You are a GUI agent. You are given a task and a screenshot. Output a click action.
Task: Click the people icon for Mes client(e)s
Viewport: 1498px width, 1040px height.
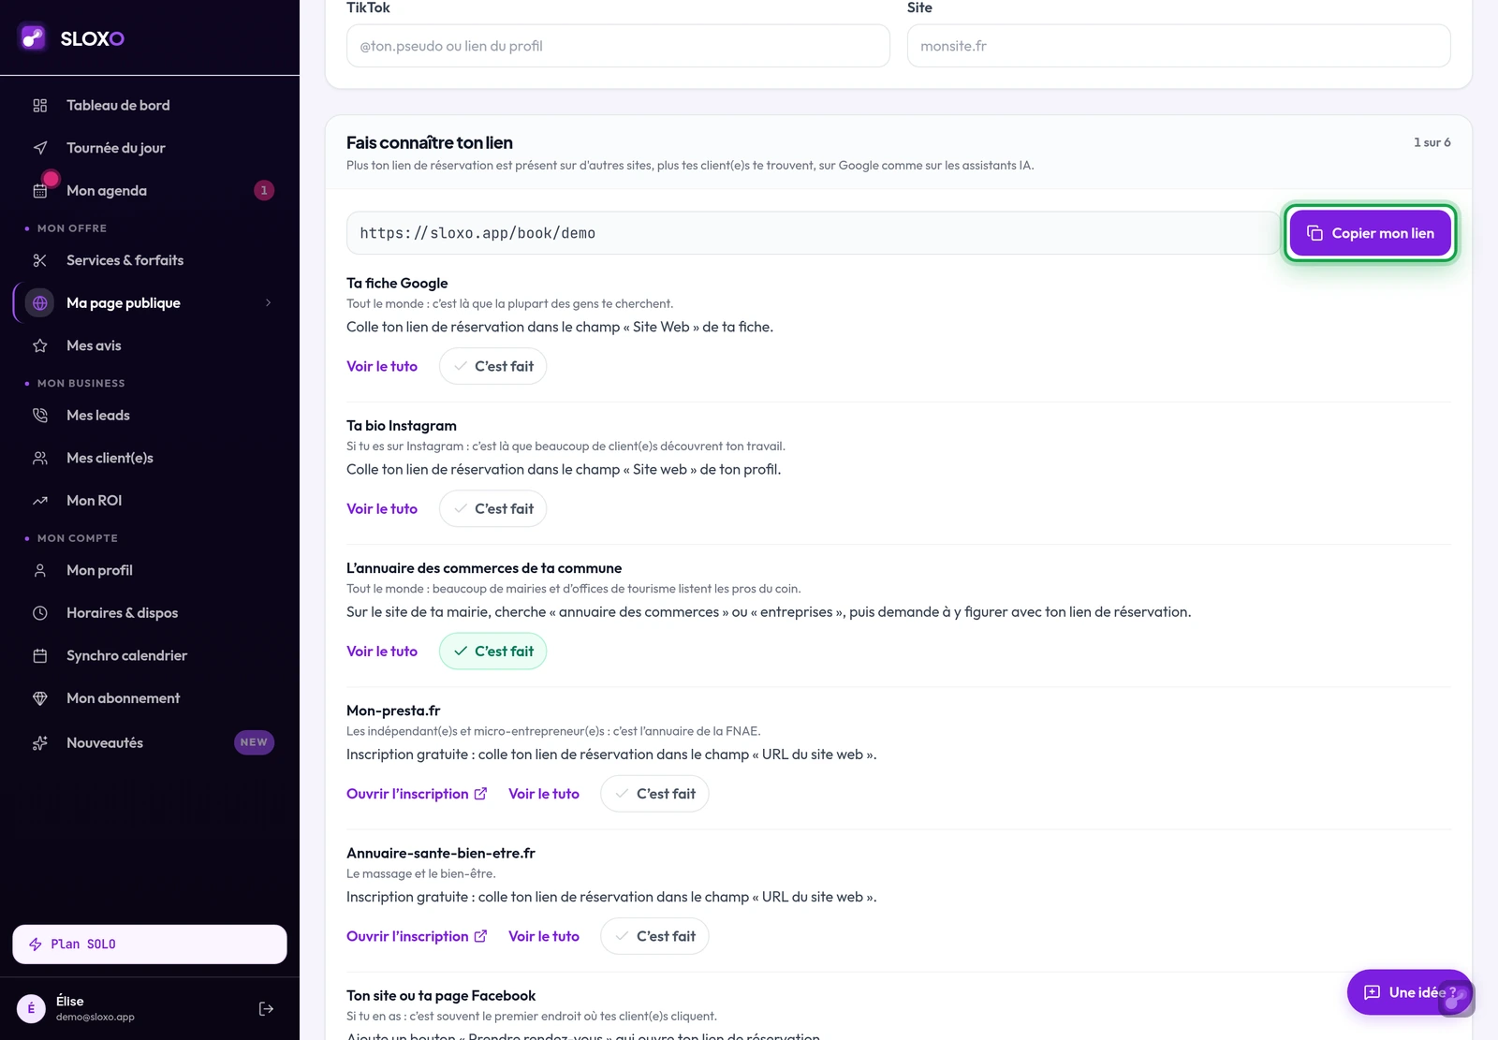39,458
